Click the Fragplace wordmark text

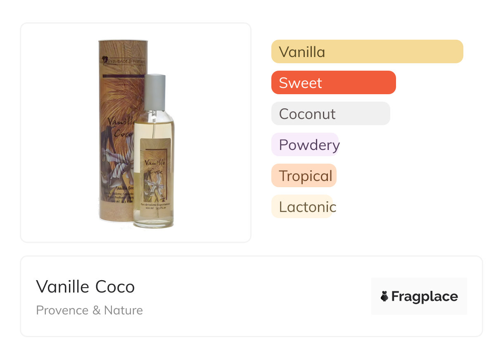click(425, 296)
